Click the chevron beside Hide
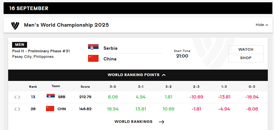This screenshot has width=274, height=130. [267, 25]
